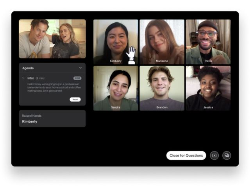The image size is (250, 188).
Task: Collapse the Agenda panel chevron
Action: (x=80, y=68)
